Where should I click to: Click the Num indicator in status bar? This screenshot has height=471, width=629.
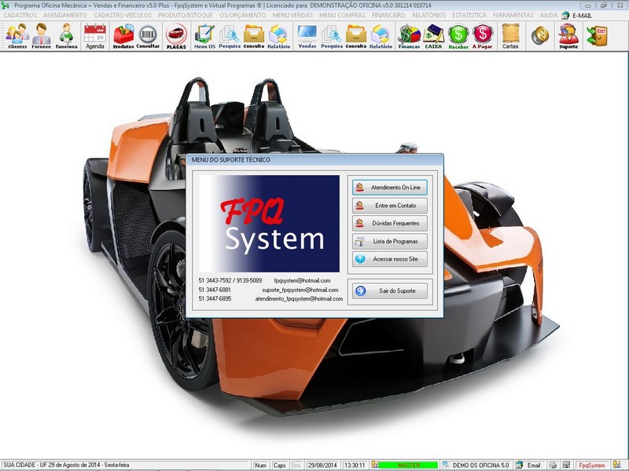pyautogui.click(x=260, y=465)
